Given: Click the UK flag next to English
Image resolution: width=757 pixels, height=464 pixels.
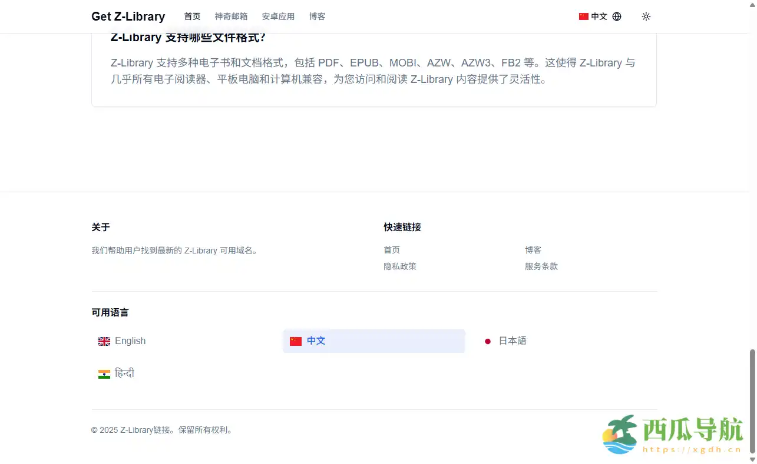Looking at the screenshot, I should point(104,341).
